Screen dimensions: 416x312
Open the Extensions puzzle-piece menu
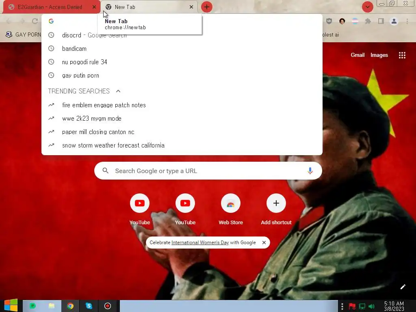point(368,21)
